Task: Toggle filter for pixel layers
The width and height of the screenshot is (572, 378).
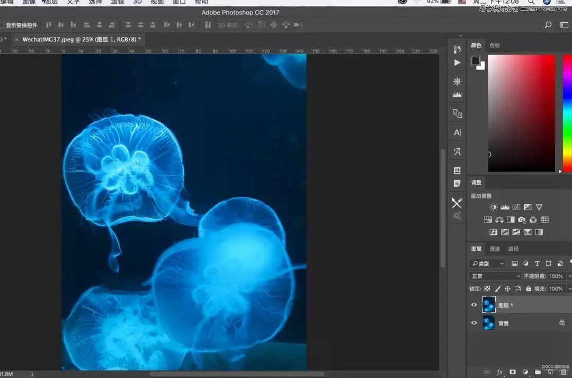Action: [x=514, y=263]
